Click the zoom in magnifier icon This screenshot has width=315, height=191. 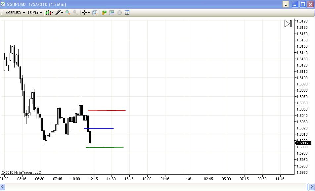coord(68,13)
